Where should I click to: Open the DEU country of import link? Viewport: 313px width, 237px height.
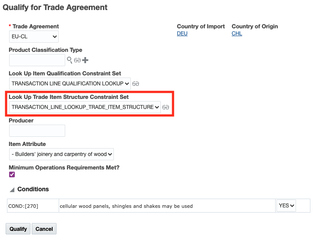[x=182, y=34]
